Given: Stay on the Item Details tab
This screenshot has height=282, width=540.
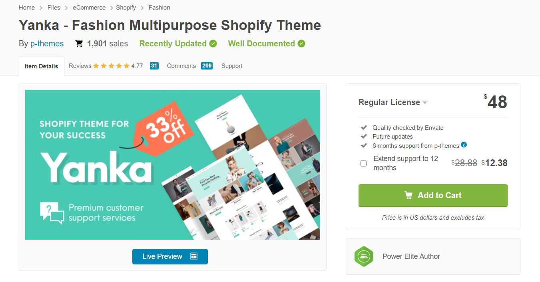Looking at the screenshot, I should (41, 66).
